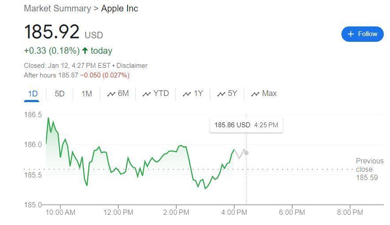This screenshot has width=390, height=225.
Task: Click the trend icon beside YTD
Action: [x=147, y=94]
